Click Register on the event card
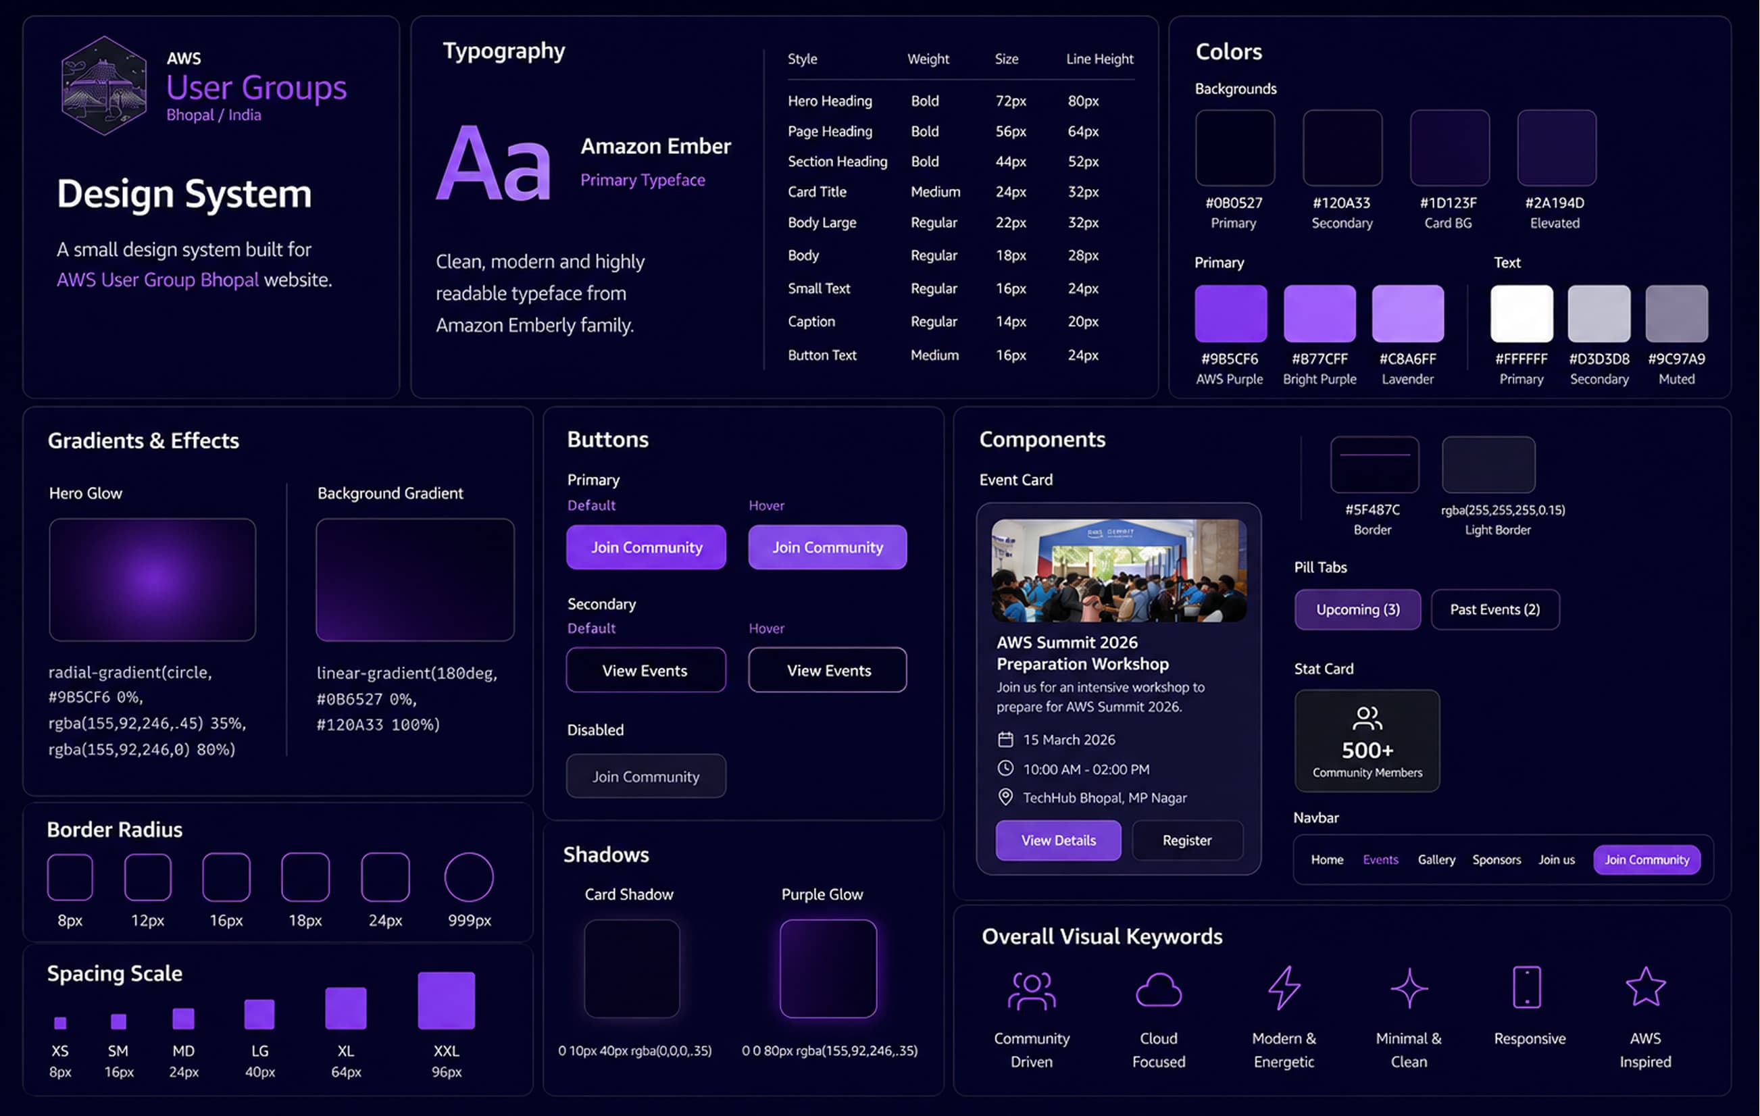The width and height of the screenshot is (1760, 1116). point(1187,840)
